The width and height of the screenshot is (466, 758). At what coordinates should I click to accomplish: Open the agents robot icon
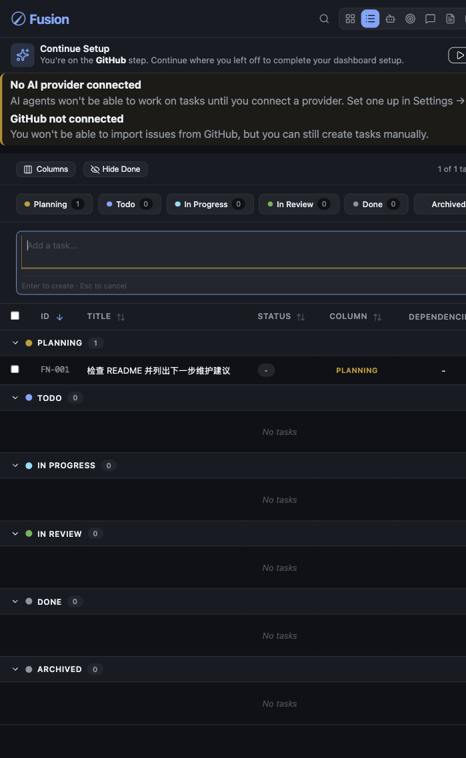(x=390, y=19)
